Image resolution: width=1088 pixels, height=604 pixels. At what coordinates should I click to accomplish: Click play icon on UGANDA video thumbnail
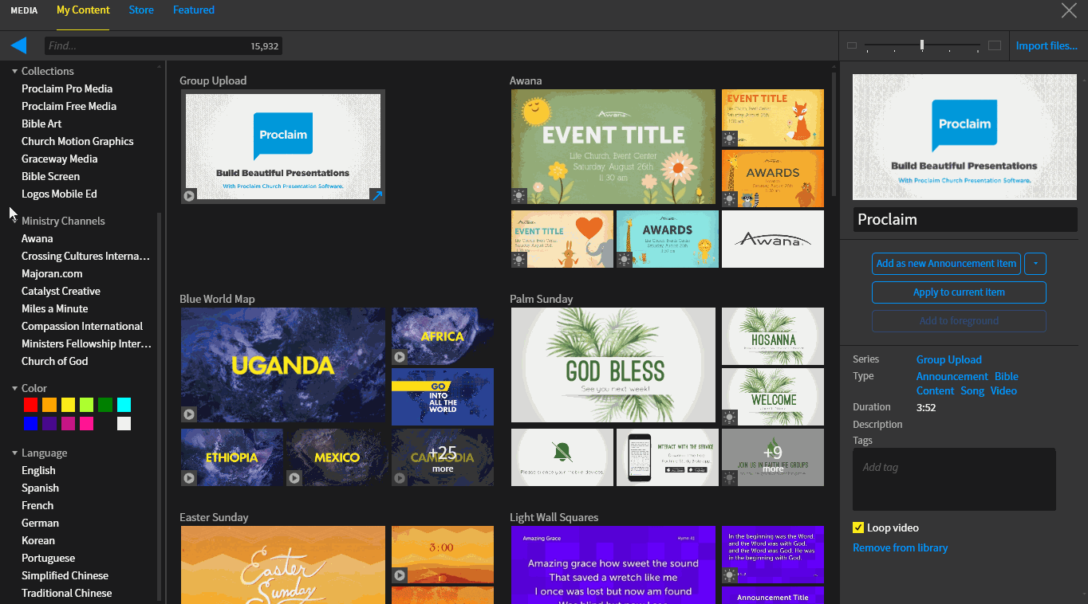click(189, 414)
